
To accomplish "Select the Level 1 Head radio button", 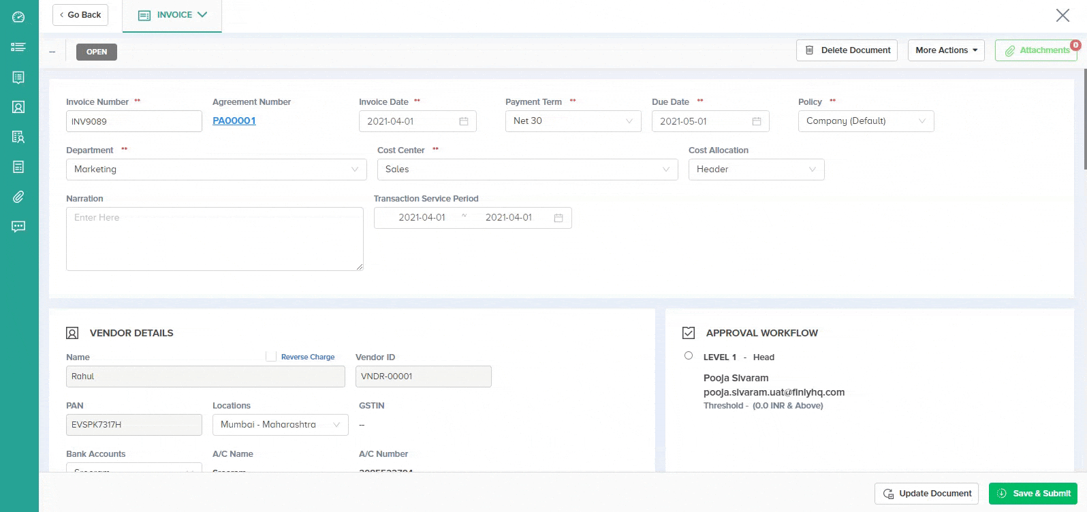I will pyautogui.click(x=689, y=355).
